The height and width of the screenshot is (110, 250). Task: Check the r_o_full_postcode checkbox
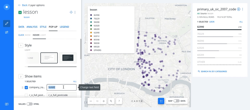pos(26,95)
